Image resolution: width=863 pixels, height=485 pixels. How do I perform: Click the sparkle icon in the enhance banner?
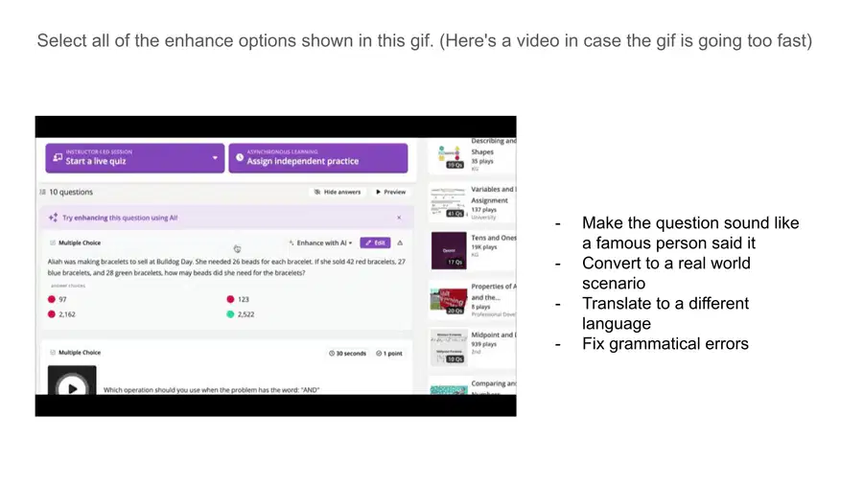[53, 218]
